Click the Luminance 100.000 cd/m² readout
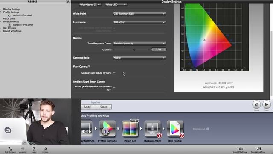This screenshot has width=273, height=154. tap(219, 83)
